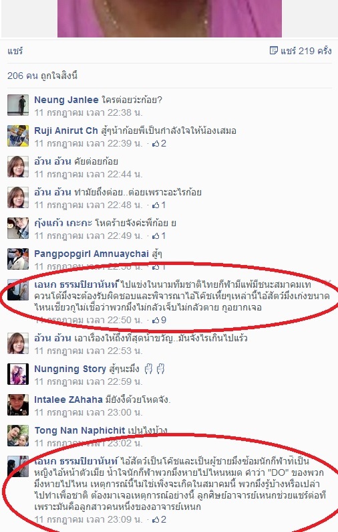Click the pink photo at top

click(x=170, y=18)
